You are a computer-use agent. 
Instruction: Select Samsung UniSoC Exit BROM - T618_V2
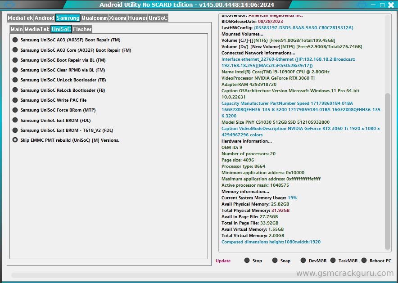tap(63, 130)
